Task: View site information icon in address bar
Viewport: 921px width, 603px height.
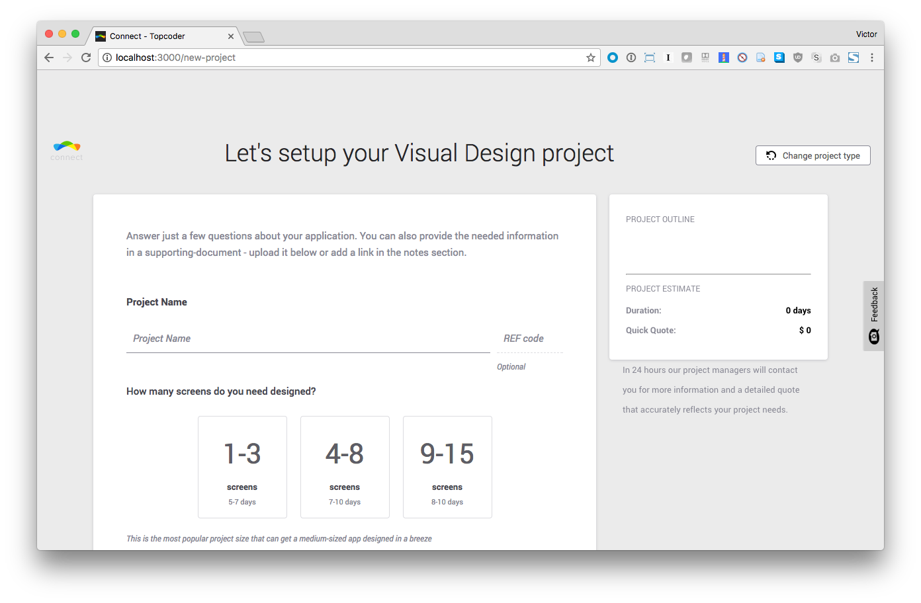Action: coord(107,58)
